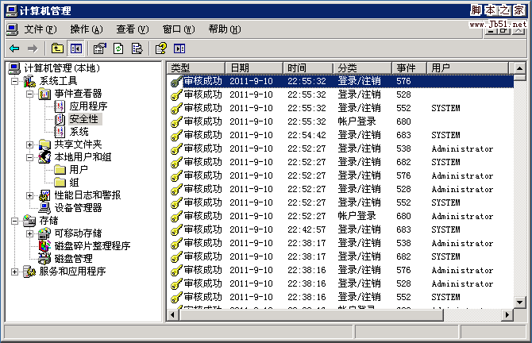Image resolution: width=532 pixels, height=343 pixels.
Task: Toggle the Show/Hide Console Tree button
Action: (x=75, y=48)
